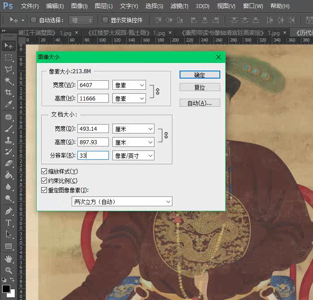Uncheck Resample Image (重定图像像素) checkbox

[44, 190]
